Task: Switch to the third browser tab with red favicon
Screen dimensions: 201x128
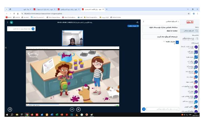Action: 69,9
